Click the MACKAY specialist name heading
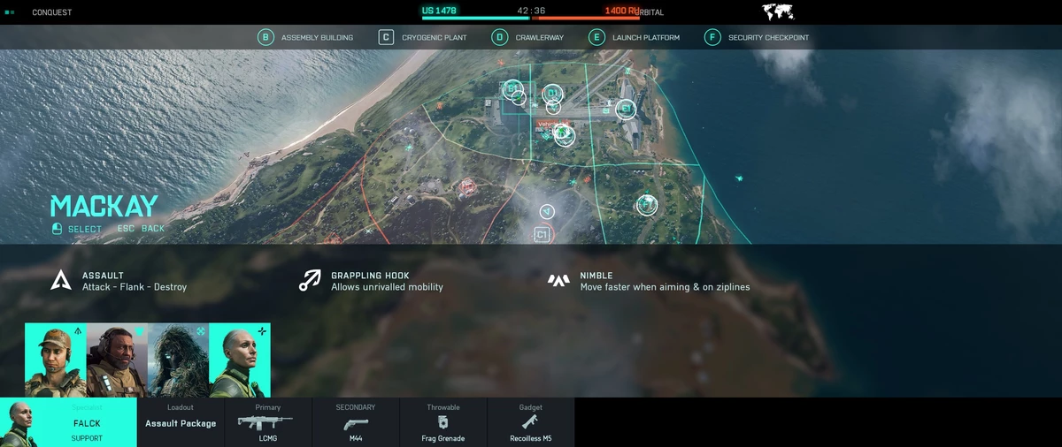 coord(104,207)
